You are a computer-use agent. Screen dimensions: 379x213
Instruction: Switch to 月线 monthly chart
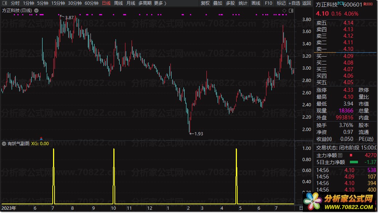(x=131, y=3)
